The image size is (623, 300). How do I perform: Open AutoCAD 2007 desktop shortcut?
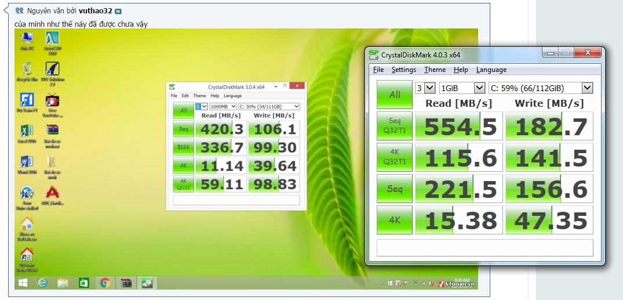pos(52,43)
